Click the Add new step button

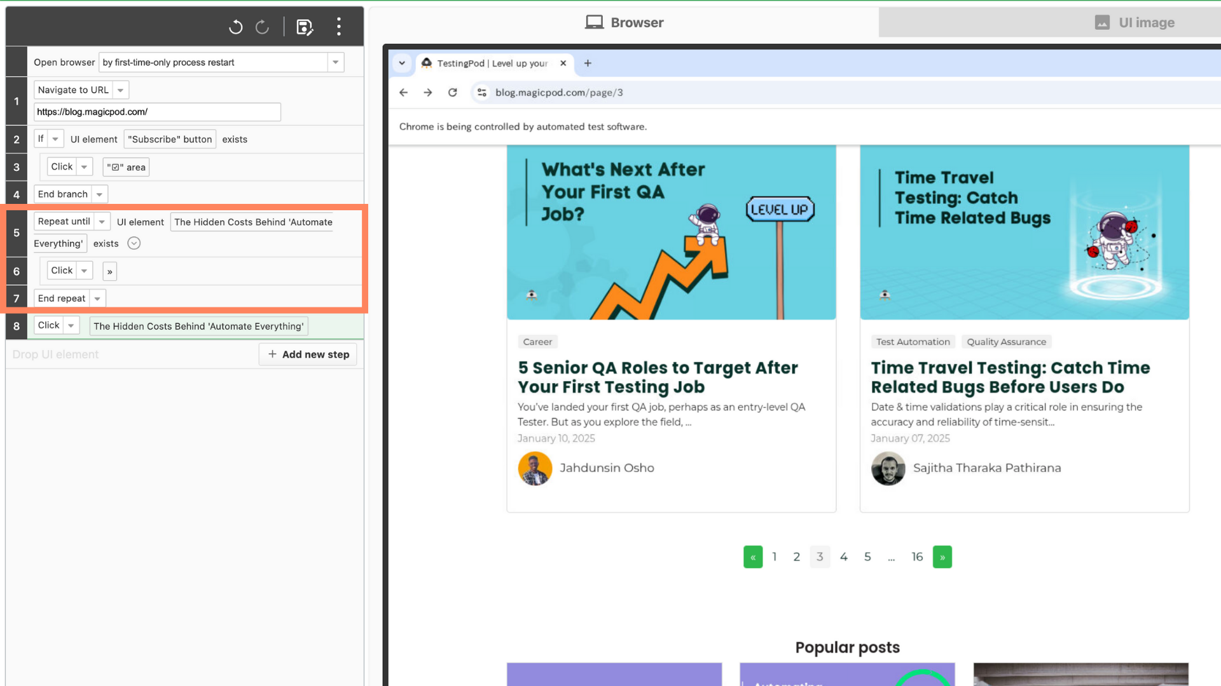point(308,354)
